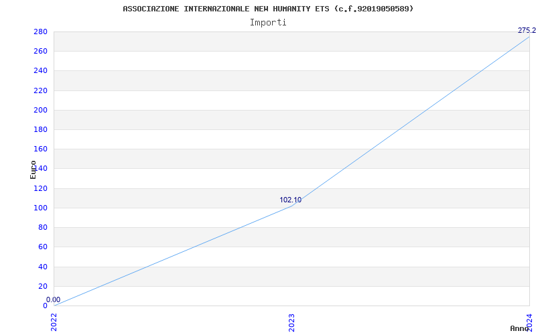Click the 240 y-axis value

[x=40, y=71]
